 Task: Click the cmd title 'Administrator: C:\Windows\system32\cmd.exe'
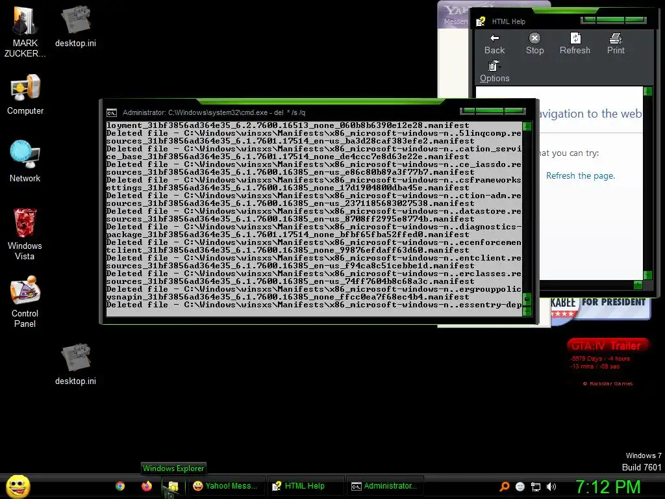(x=195, y=112)
